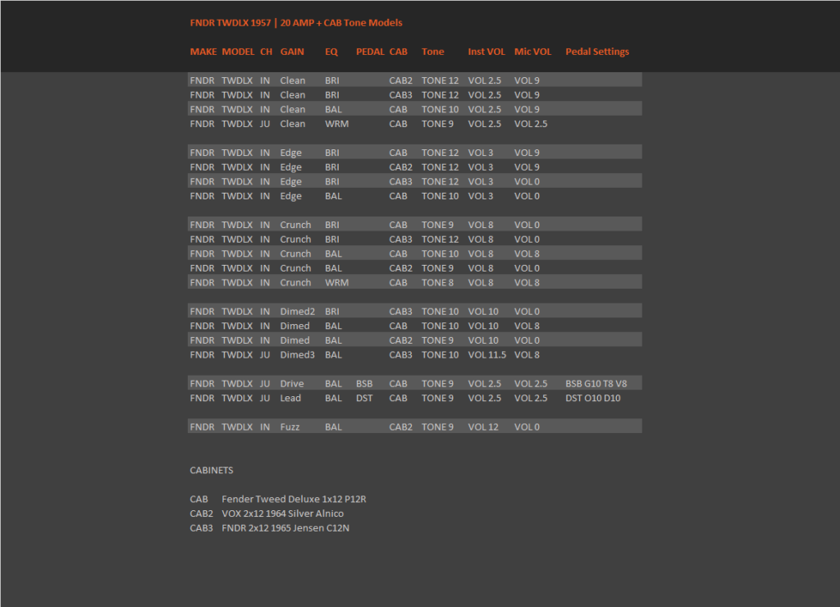Click WRM in the JU Clean row

336,124
